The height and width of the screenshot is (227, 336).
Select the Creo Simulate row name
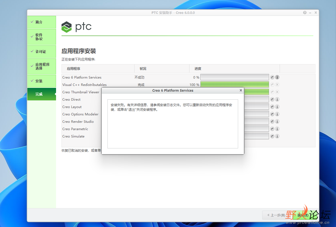coord(73,136)
